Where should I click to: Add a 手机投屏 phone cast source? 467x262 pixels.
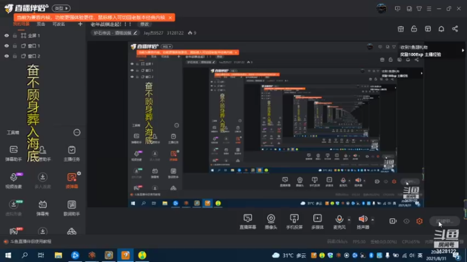click(x=294, y=222)
